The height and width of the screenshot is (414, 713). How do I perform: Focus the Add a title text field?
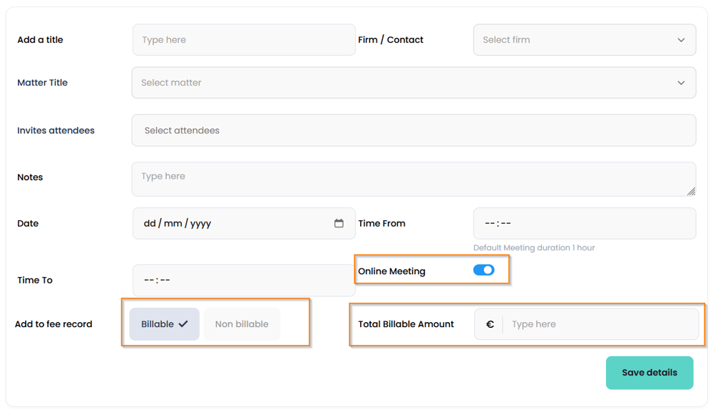(x=244, y=40)
